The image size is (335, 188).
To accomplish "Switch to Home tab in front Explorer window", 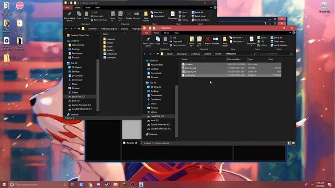I will point(157,33).
